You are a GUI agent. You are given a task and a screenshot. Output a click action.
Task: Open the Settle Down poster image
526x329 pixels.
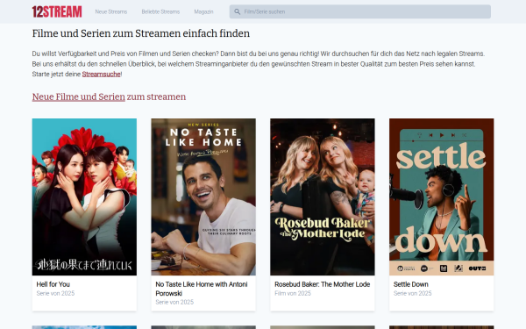pyautogui.click(x=442, y=197)
